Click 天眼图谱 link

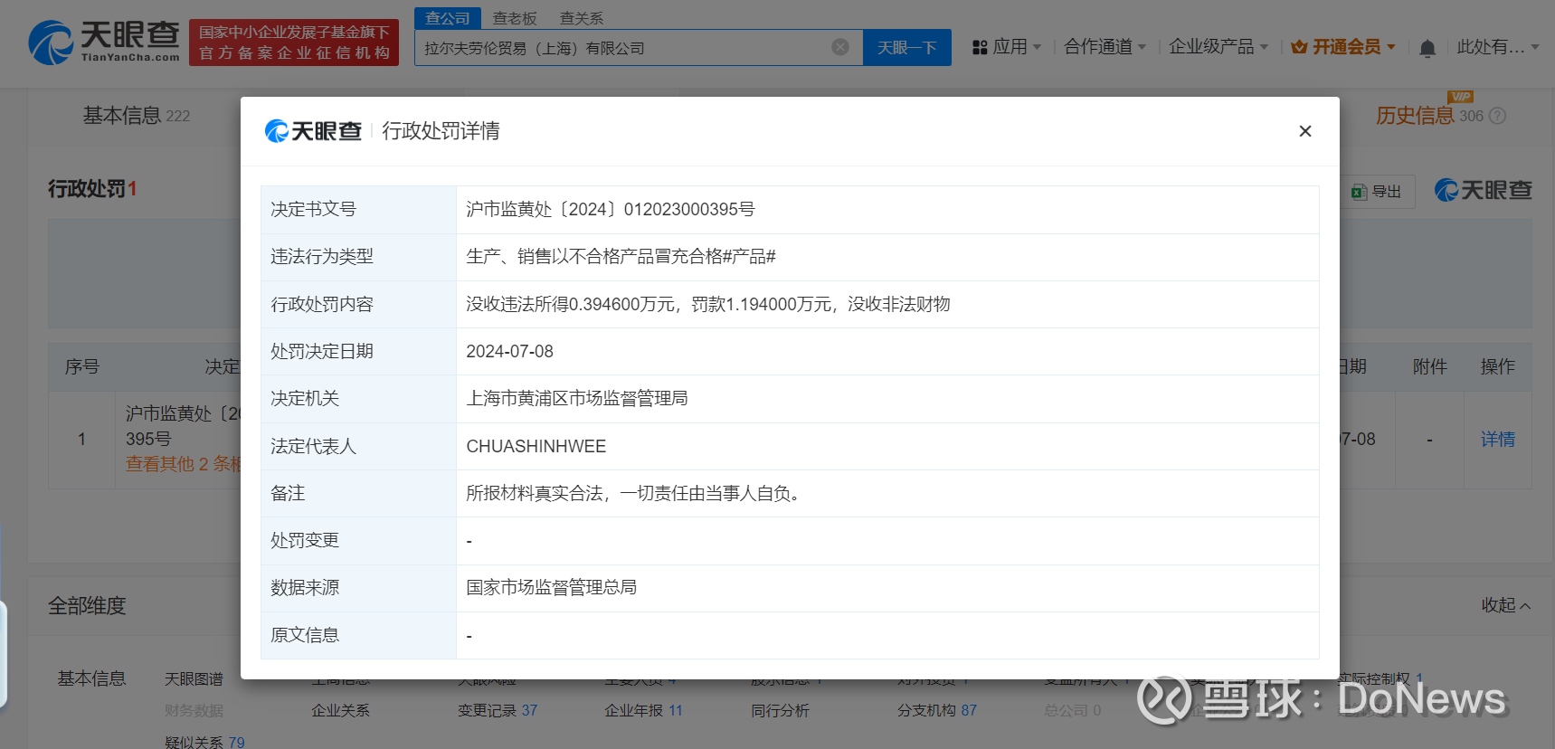coord(194,678)
